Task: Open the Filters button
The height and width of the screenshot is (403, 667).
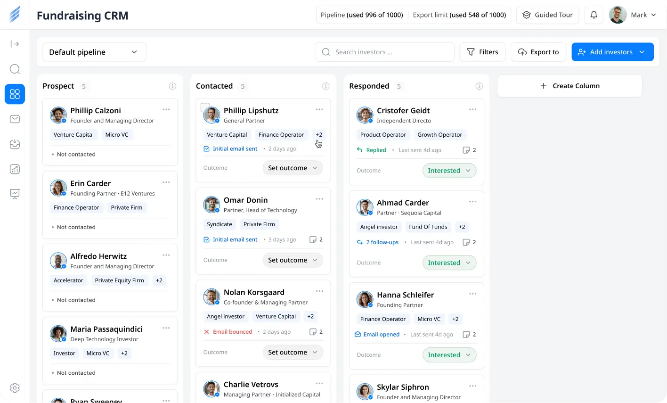Action: click(482, 52)
